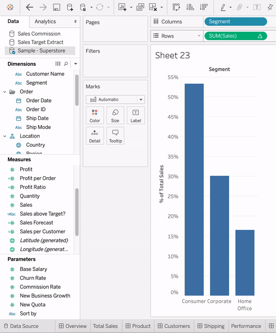Click the save icon in toolbar

(57, 7)
